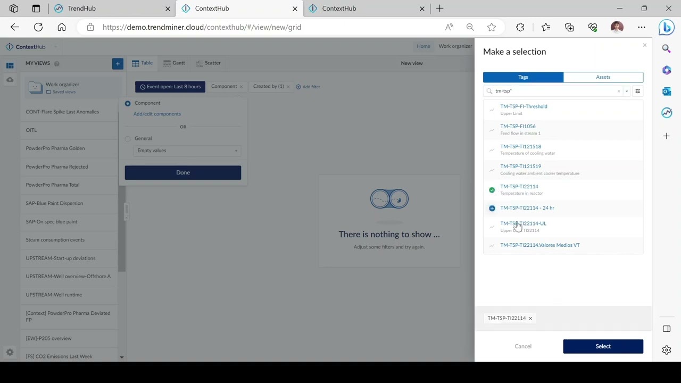Open ContextHub sidebar settings gear
This screenshot has height=383, width=681.
(x=10, y=352)
